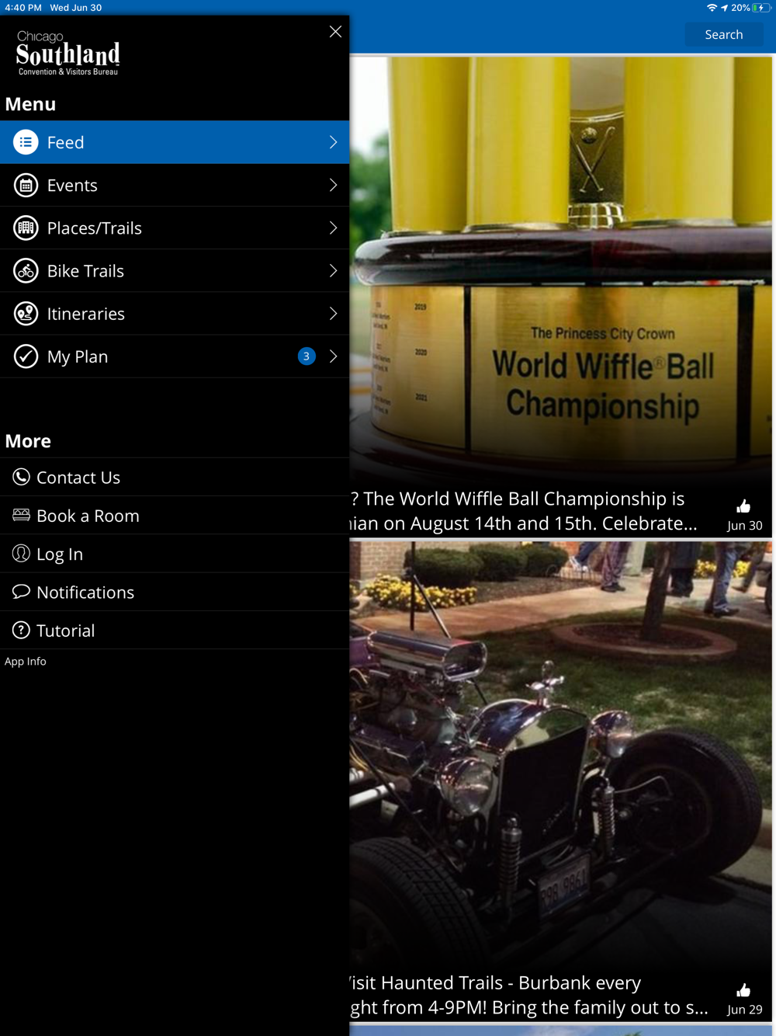Like the Haunted Trails Burbank post
The image size is (776, 1036).
click(743, 990)
